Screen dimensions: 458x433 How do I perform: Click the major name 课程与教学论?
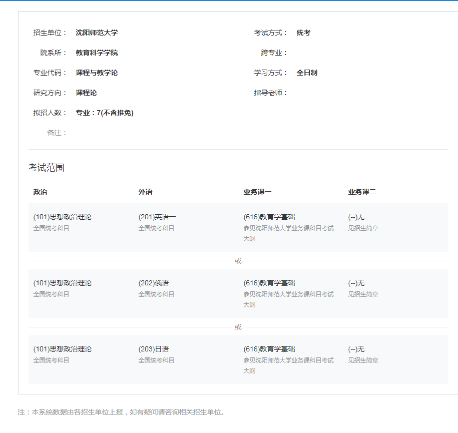pyautogui.click(x=97, y=73)
